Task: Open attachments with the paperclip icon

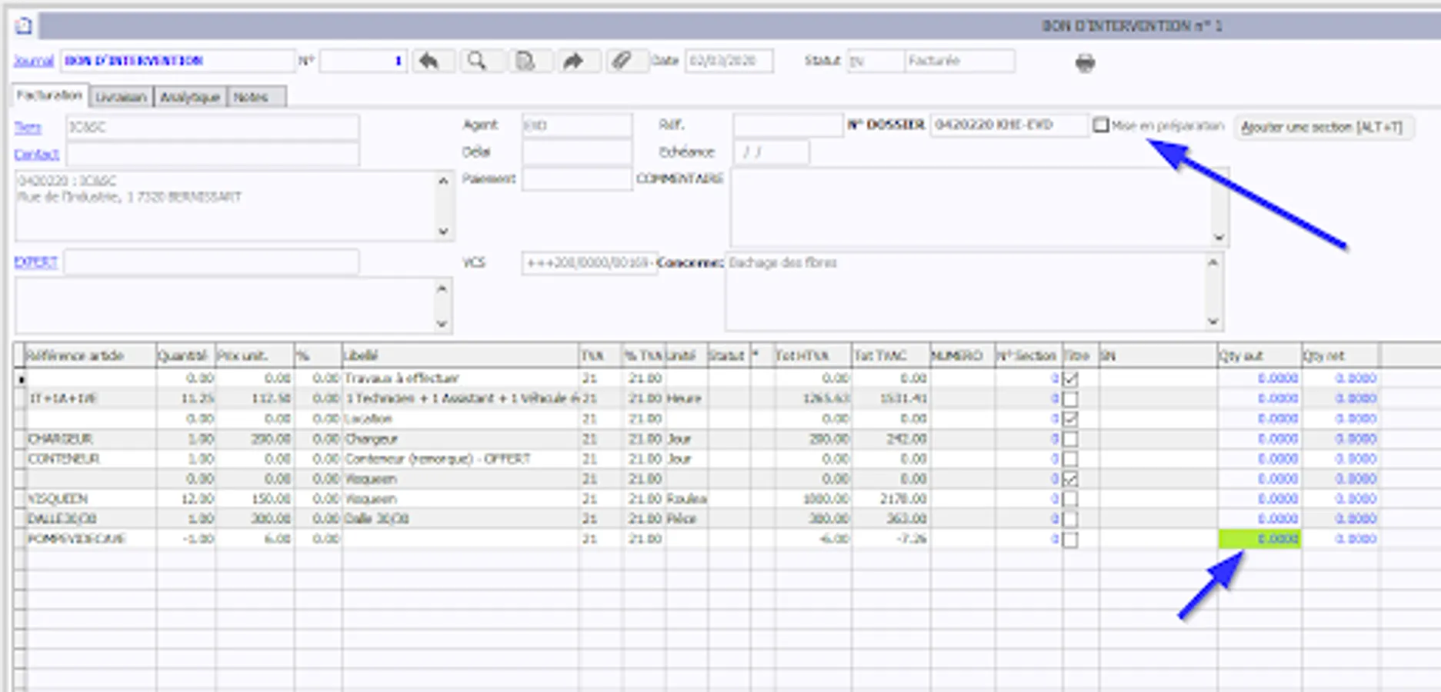Action: [622, 61]
